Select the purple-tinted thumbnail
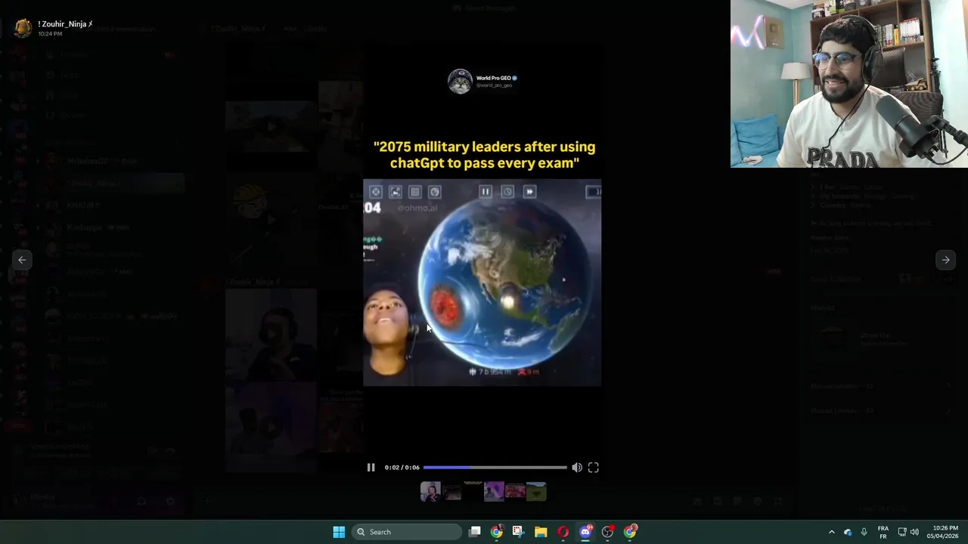968x544 pixels. (494, 492)
